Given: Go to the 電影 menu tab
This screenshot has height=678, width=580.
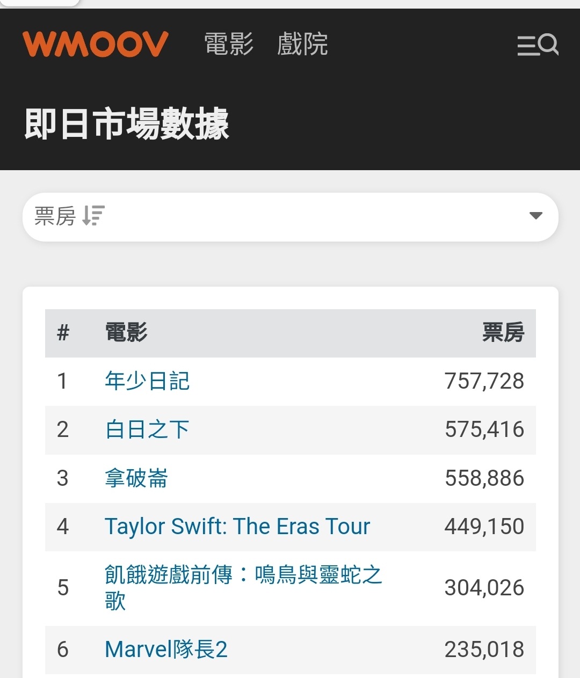Looking at the screenshot, I should [x=229, y=44].
